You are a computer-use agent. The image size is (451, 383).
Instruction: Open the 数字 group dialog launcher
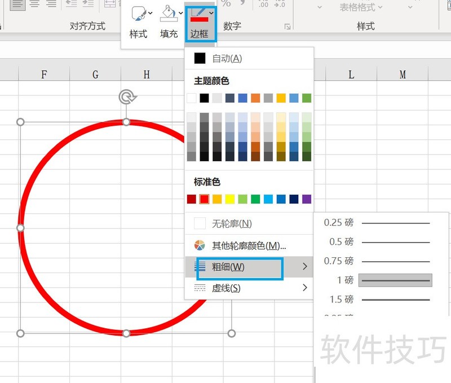(288, 27)
